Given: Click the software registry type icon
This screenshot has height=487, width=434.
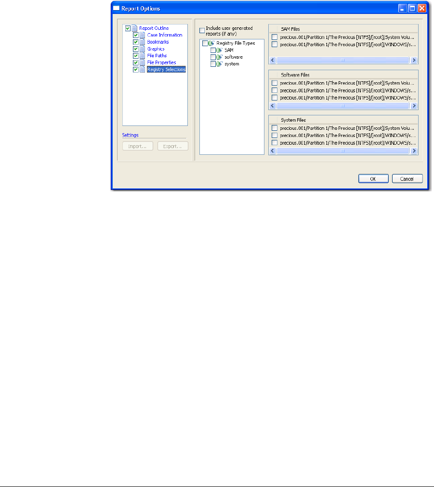Looking at the screenshot, I should (x=220, y=57).
